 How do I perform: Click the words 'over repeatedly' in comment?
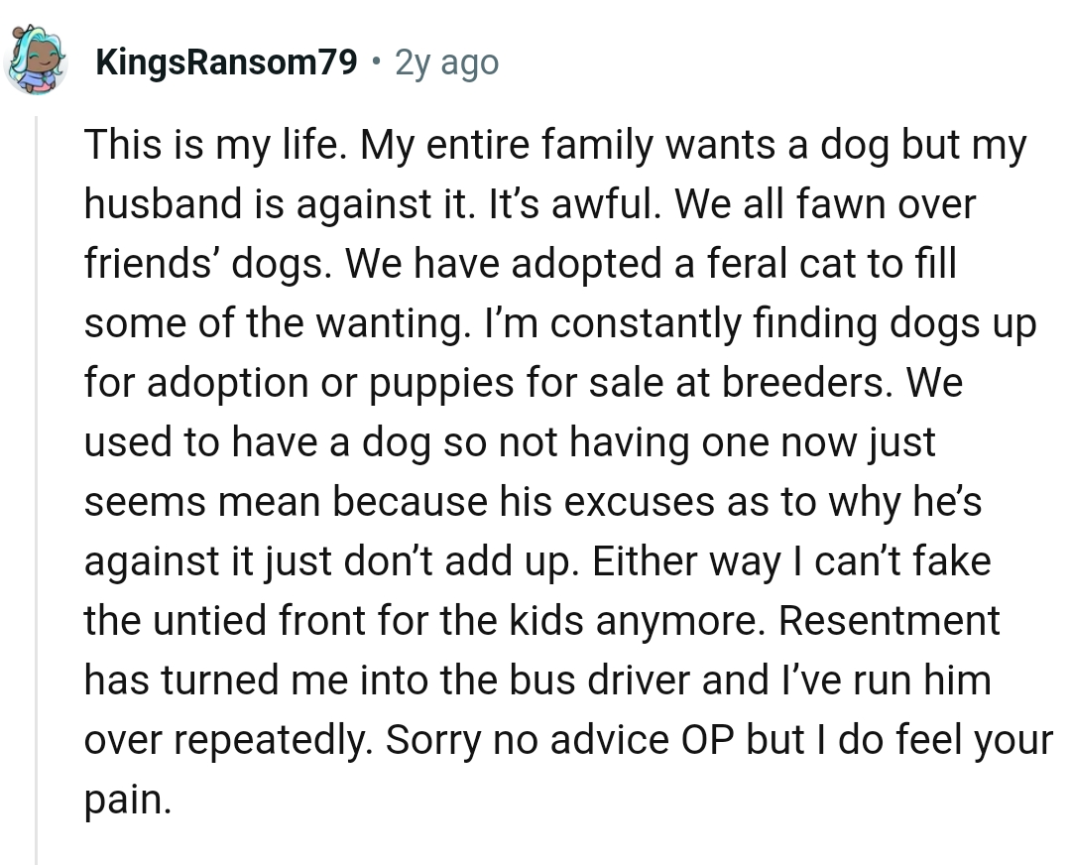pos(229,740)
